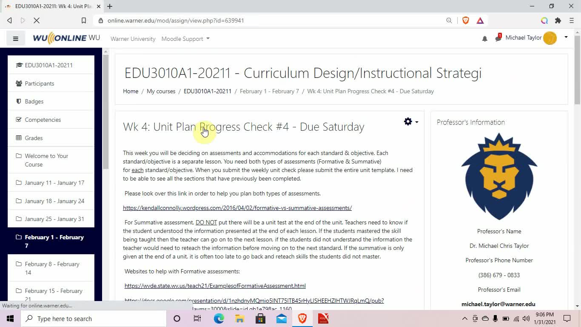
Task: Open a new browser tab with plus
Action: pyautogui.click(x=110, y=6)
